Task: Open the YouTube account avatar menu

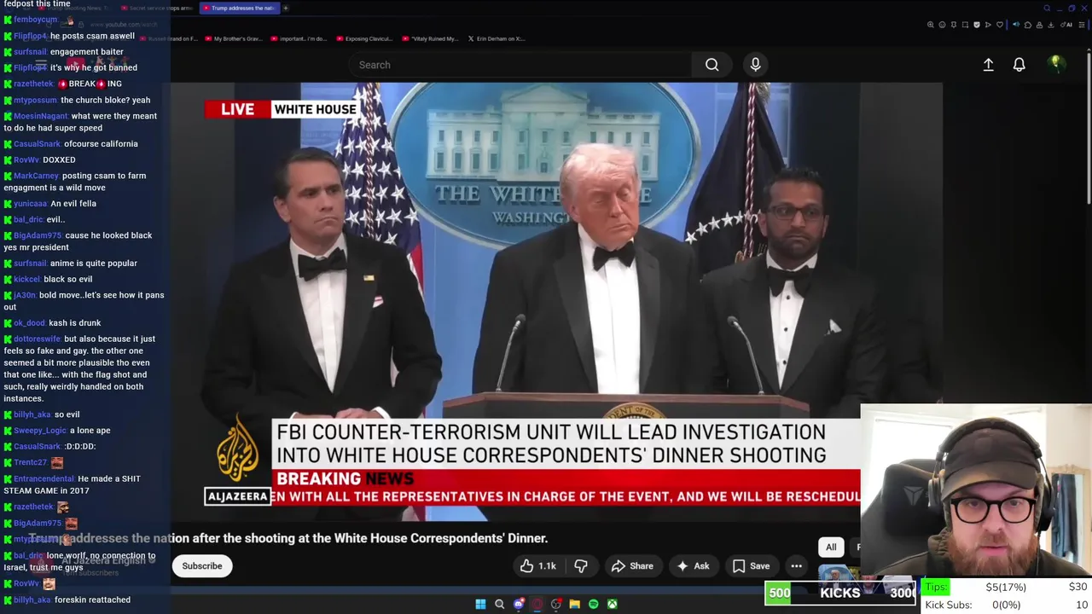Action: coord(1055,65)
